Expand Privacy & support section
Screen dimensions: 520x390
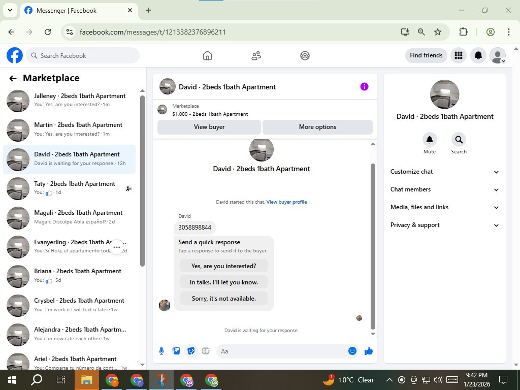point(444,225)
